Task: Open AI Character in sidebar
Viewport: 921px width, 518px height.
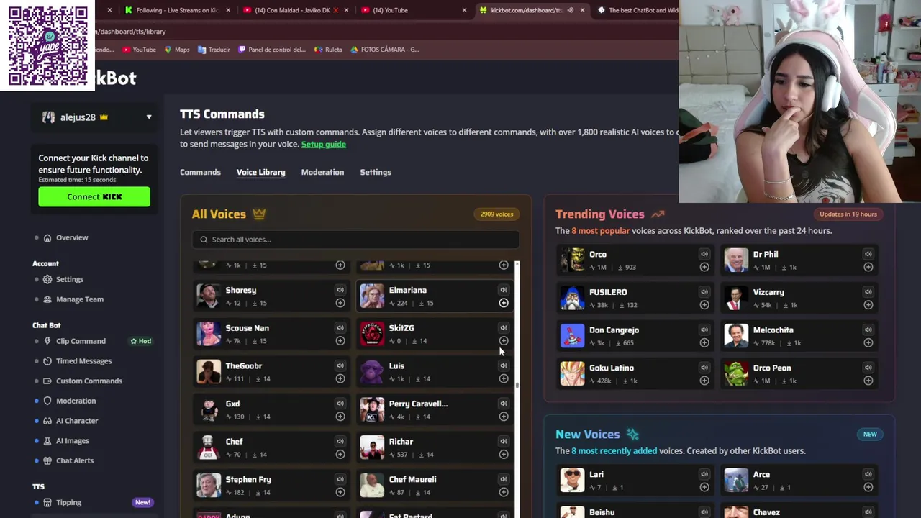Action: click(77, 421)
